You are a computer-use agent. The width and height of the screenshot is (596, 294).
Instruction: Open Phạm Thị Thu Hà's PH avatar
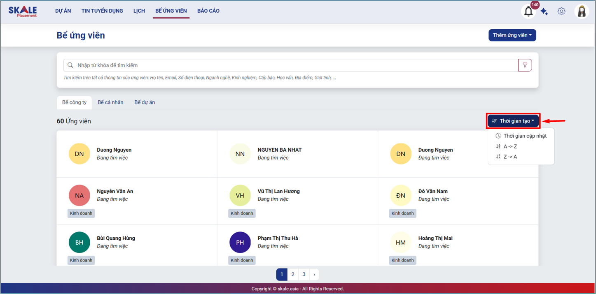coord(240,242)
